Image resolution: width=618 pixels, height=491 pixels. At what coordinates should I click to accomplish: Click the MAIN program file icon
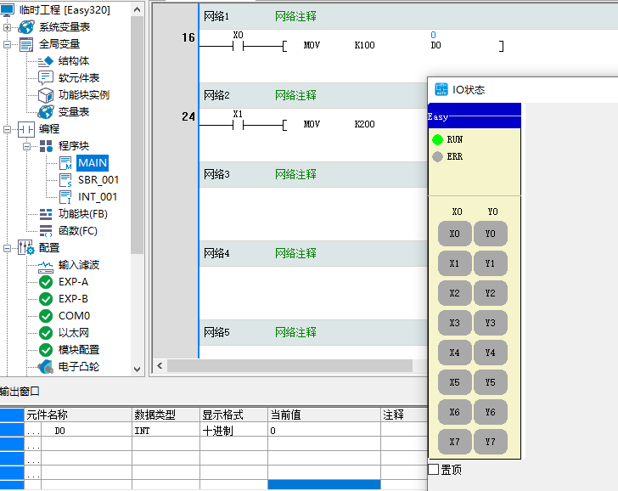click(65, 163)
